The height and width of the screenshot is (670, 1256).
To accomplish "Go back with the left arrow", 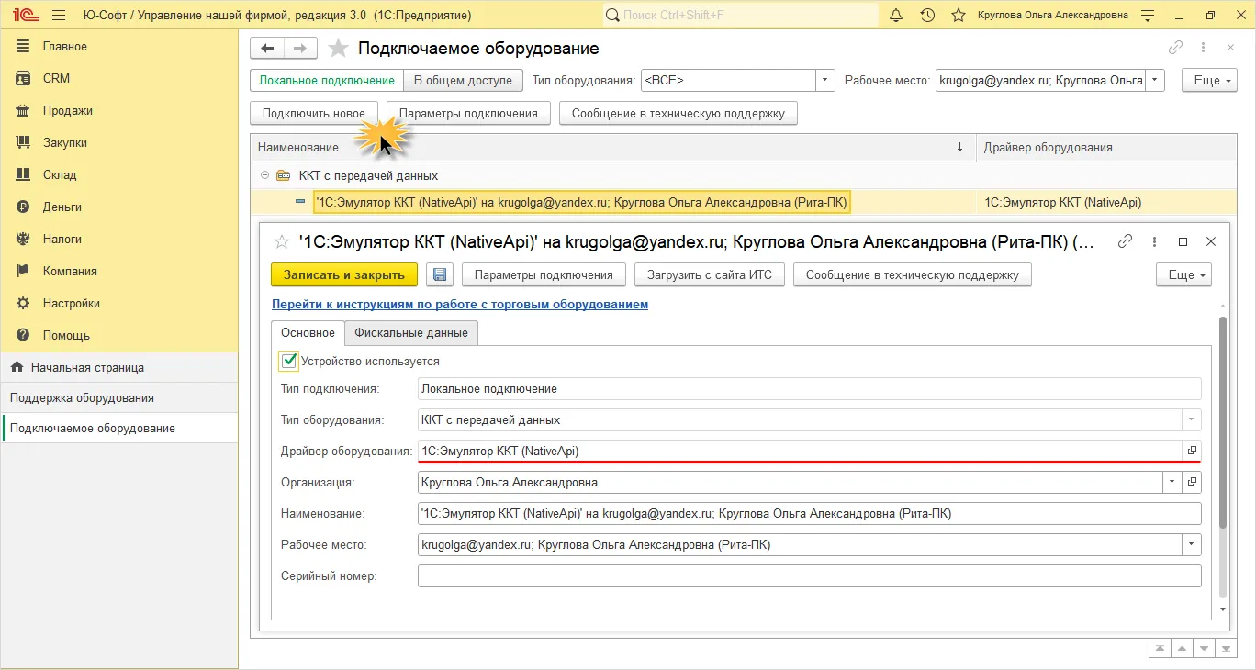I will pyautogui.click(x=267, y=49).
